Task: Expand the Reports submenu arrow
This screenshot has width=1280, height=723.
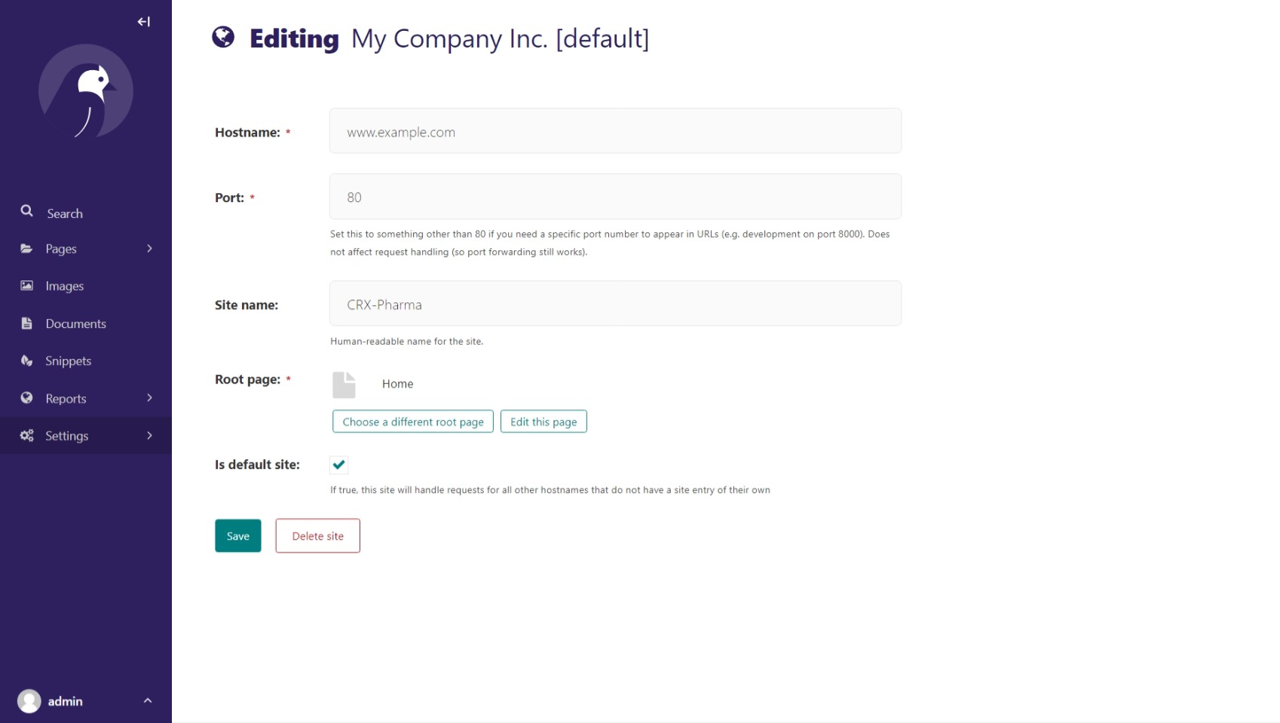Action: tap(149, 398)
